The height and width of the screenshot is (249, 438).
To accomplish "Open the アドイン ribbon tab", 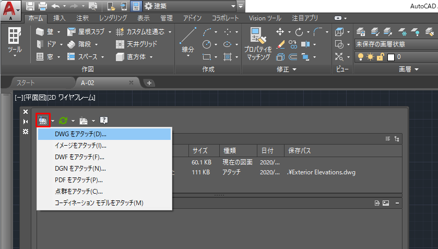I will [x=192, y=18].
